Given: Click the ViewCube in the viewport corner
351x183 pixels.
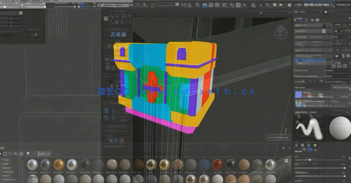Looking at the screenshot, I should (x=281, y=32).
